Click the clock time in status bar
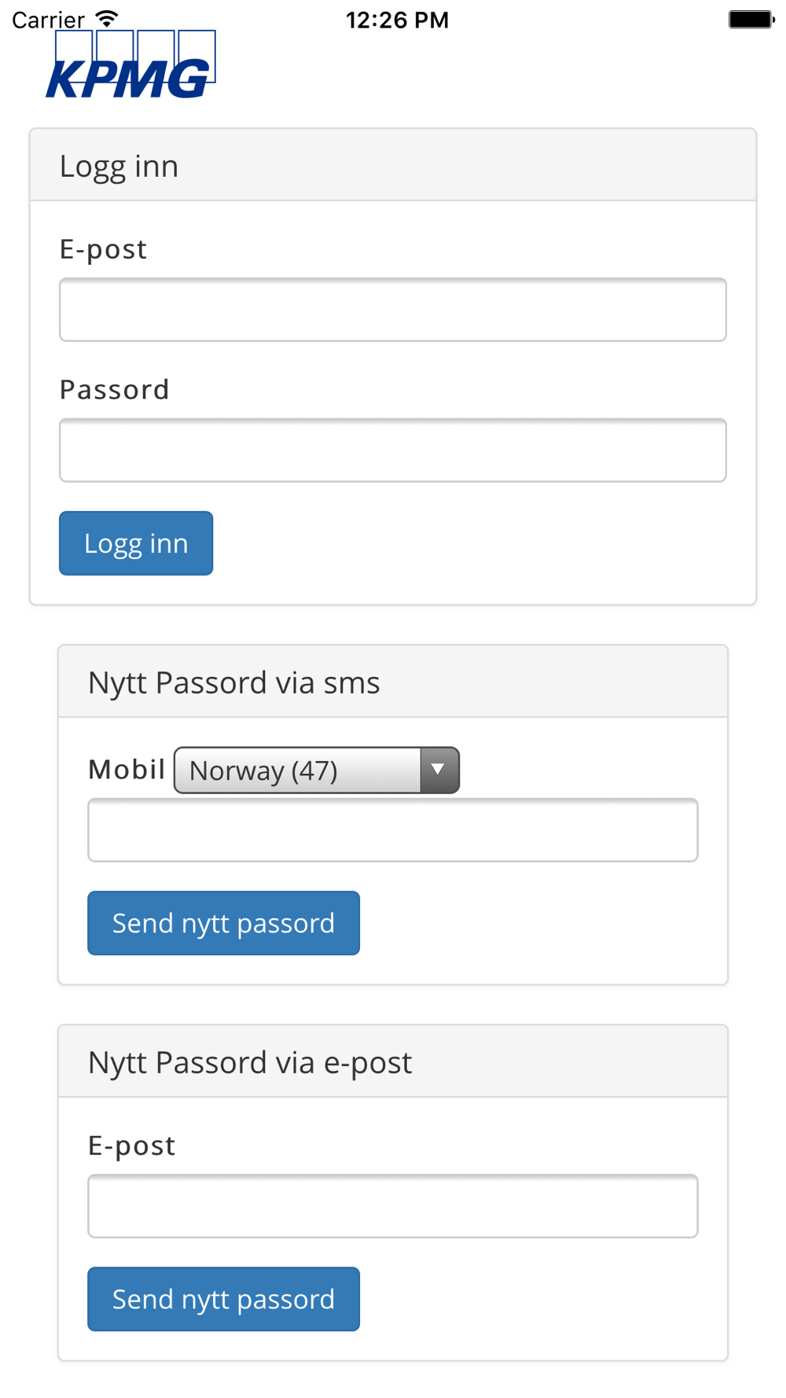Viewport: 786px width, 1398px height. coord(398,20)
